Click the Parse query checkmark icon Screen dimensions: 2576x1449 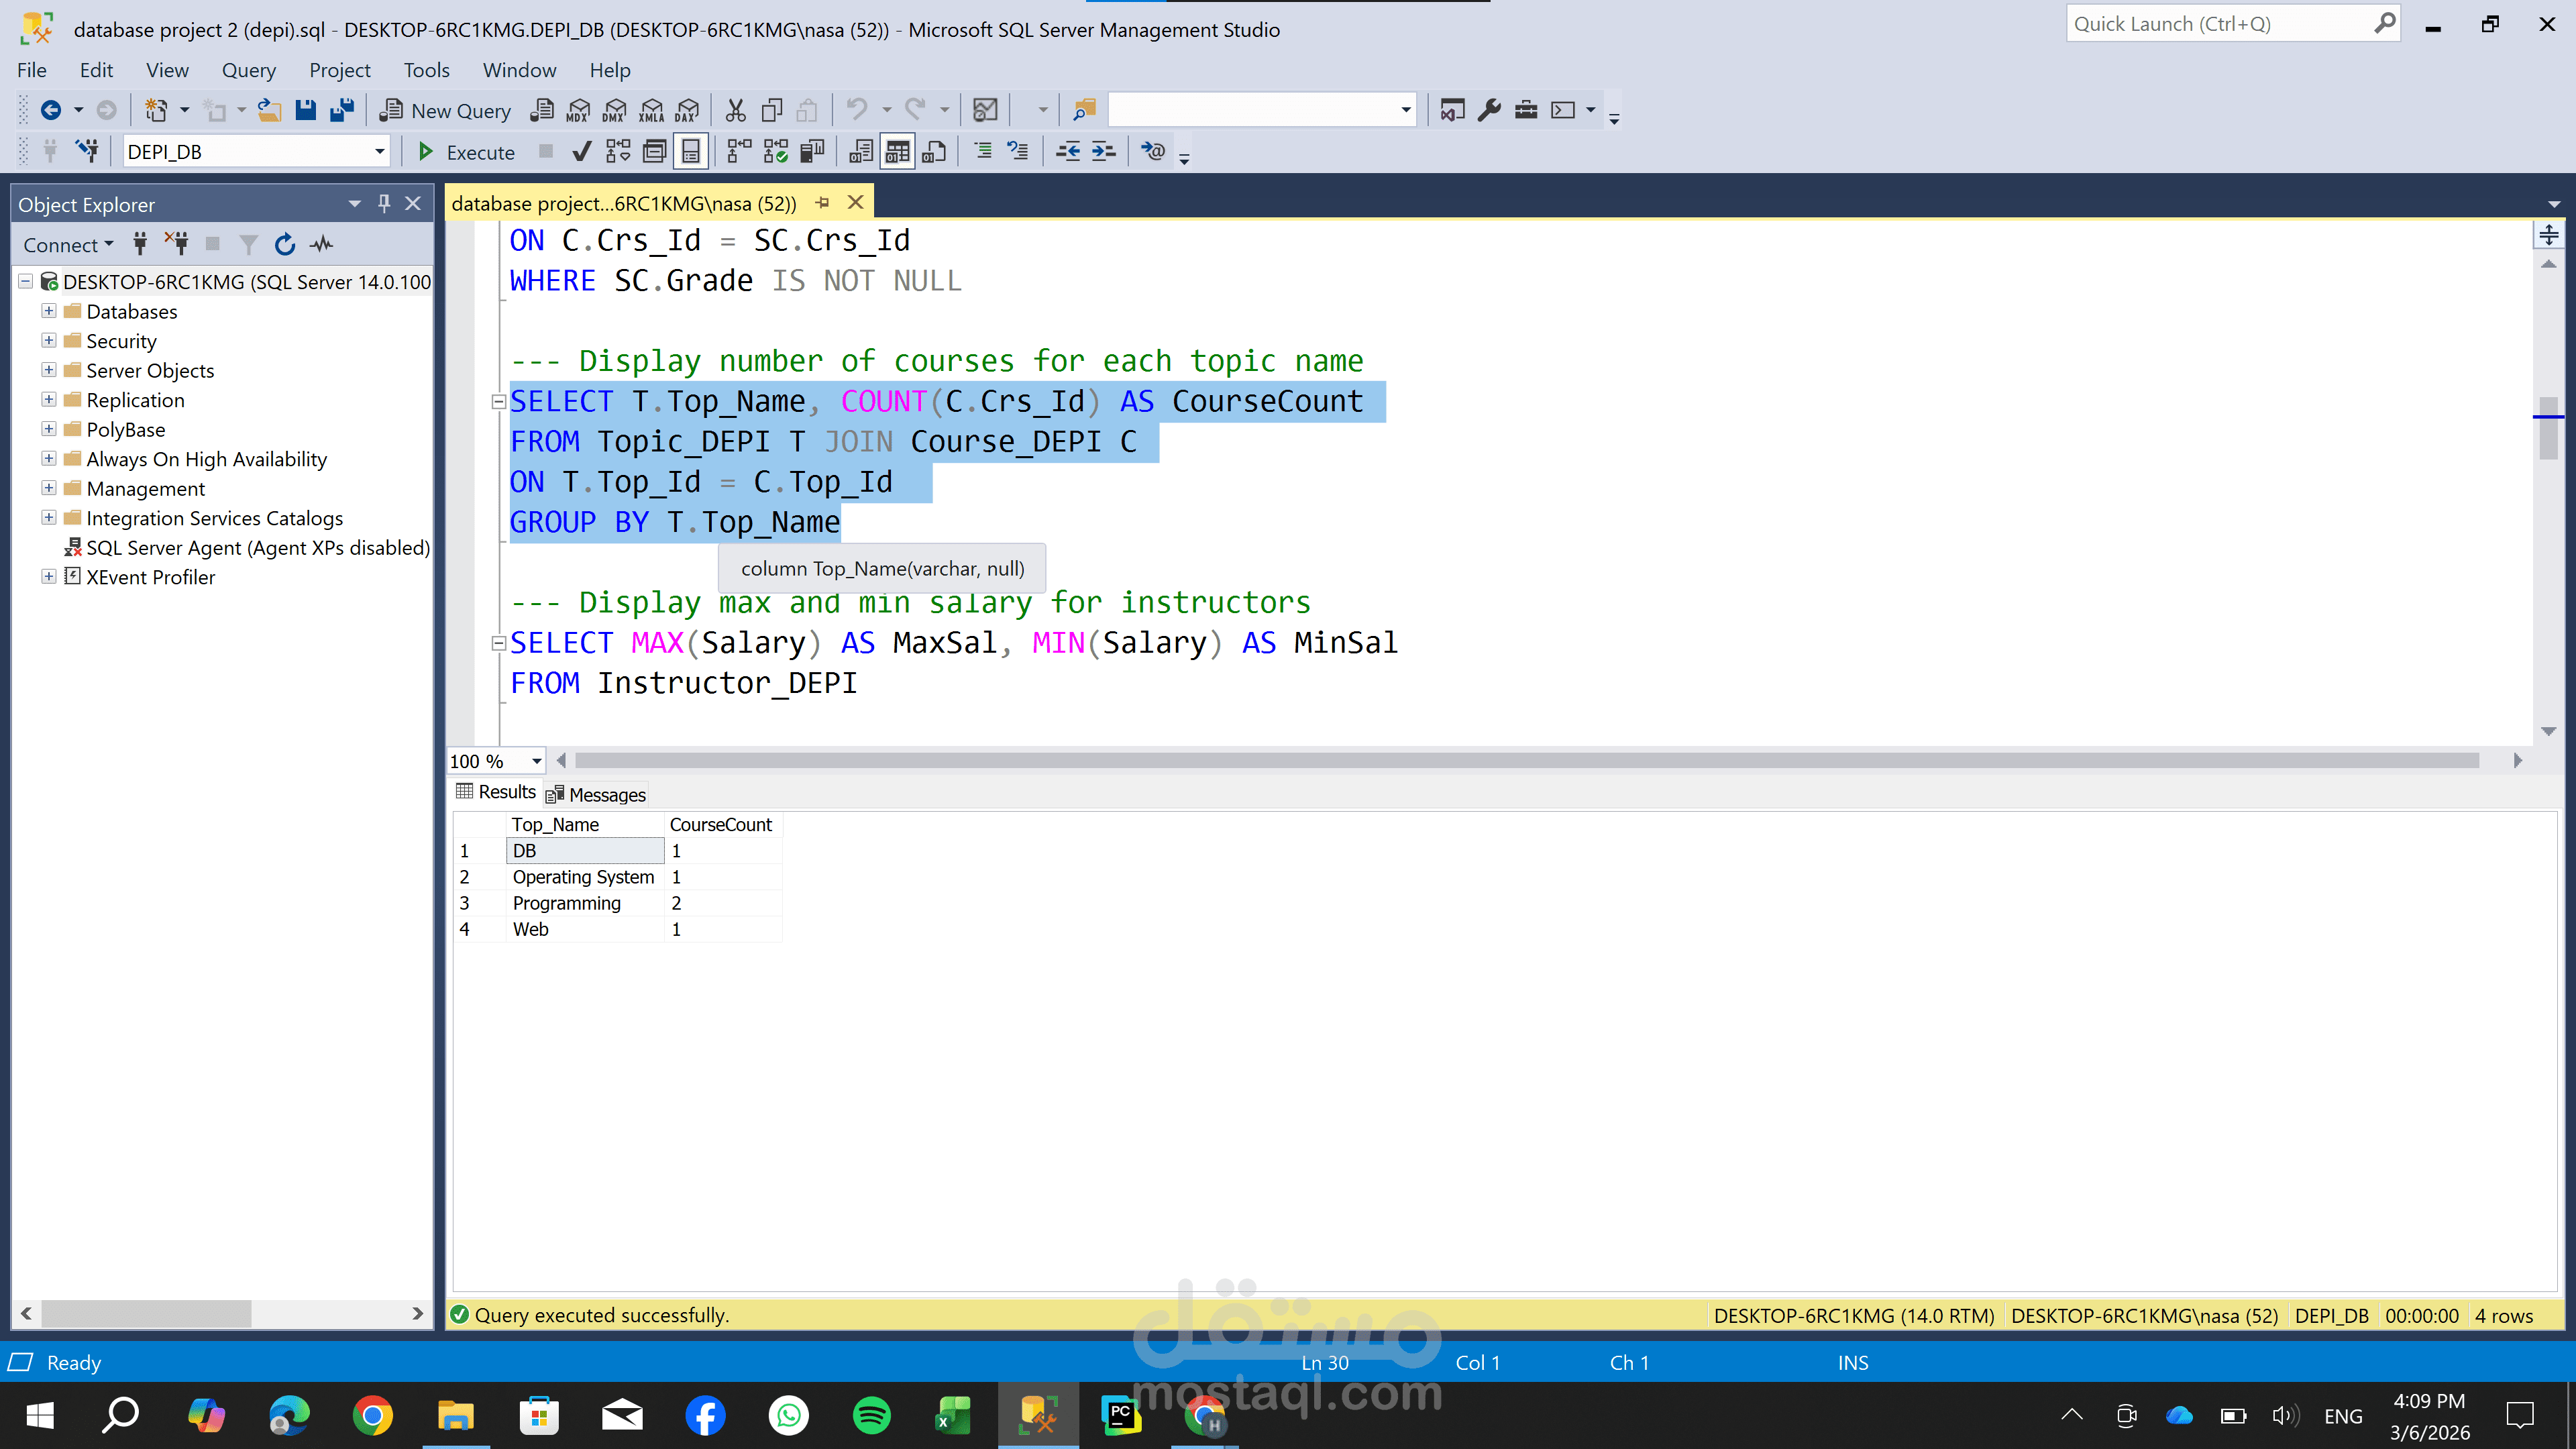(581, 152)
